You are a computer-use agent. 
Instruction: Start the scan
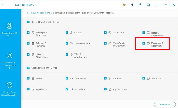click(x=165, y=105)
